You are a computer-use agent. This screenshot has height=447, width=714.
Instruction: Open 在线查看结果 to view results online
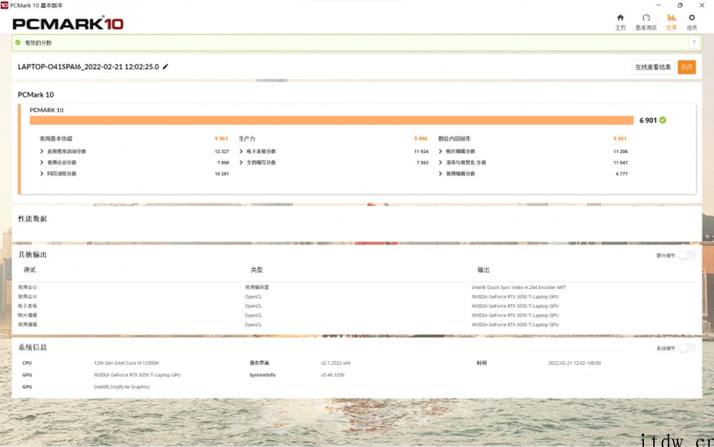pyautogui.click(x=653, y=67)
